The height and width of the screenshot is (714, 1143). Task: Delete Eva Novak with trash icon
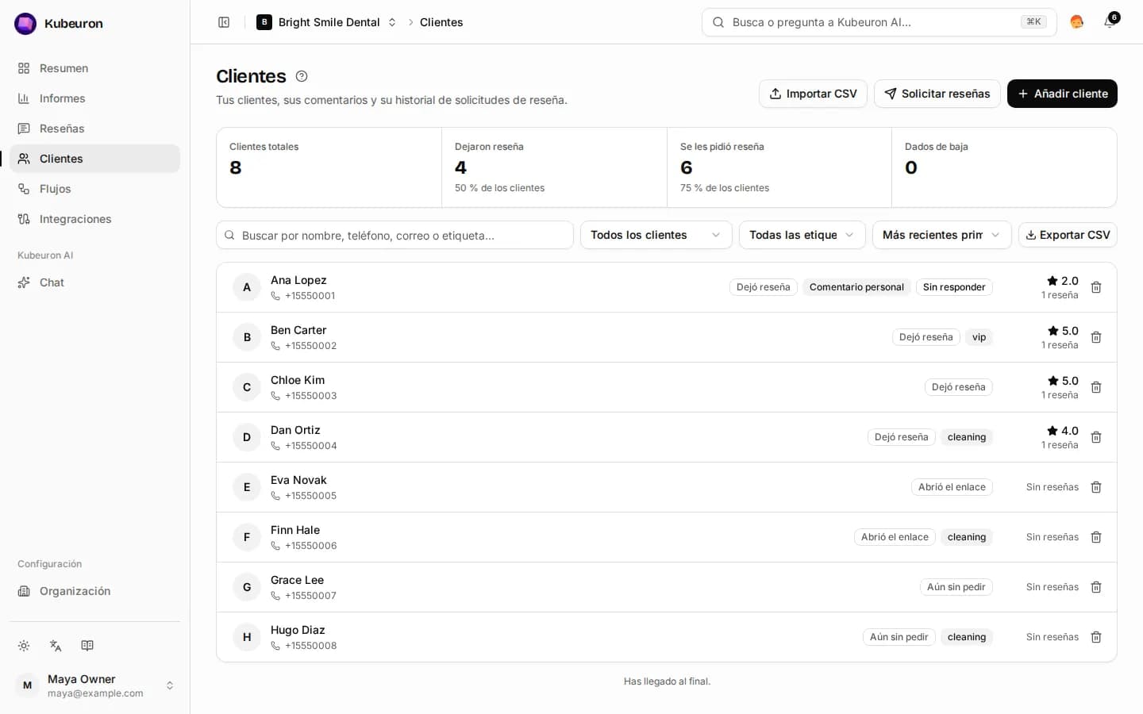1096,487
